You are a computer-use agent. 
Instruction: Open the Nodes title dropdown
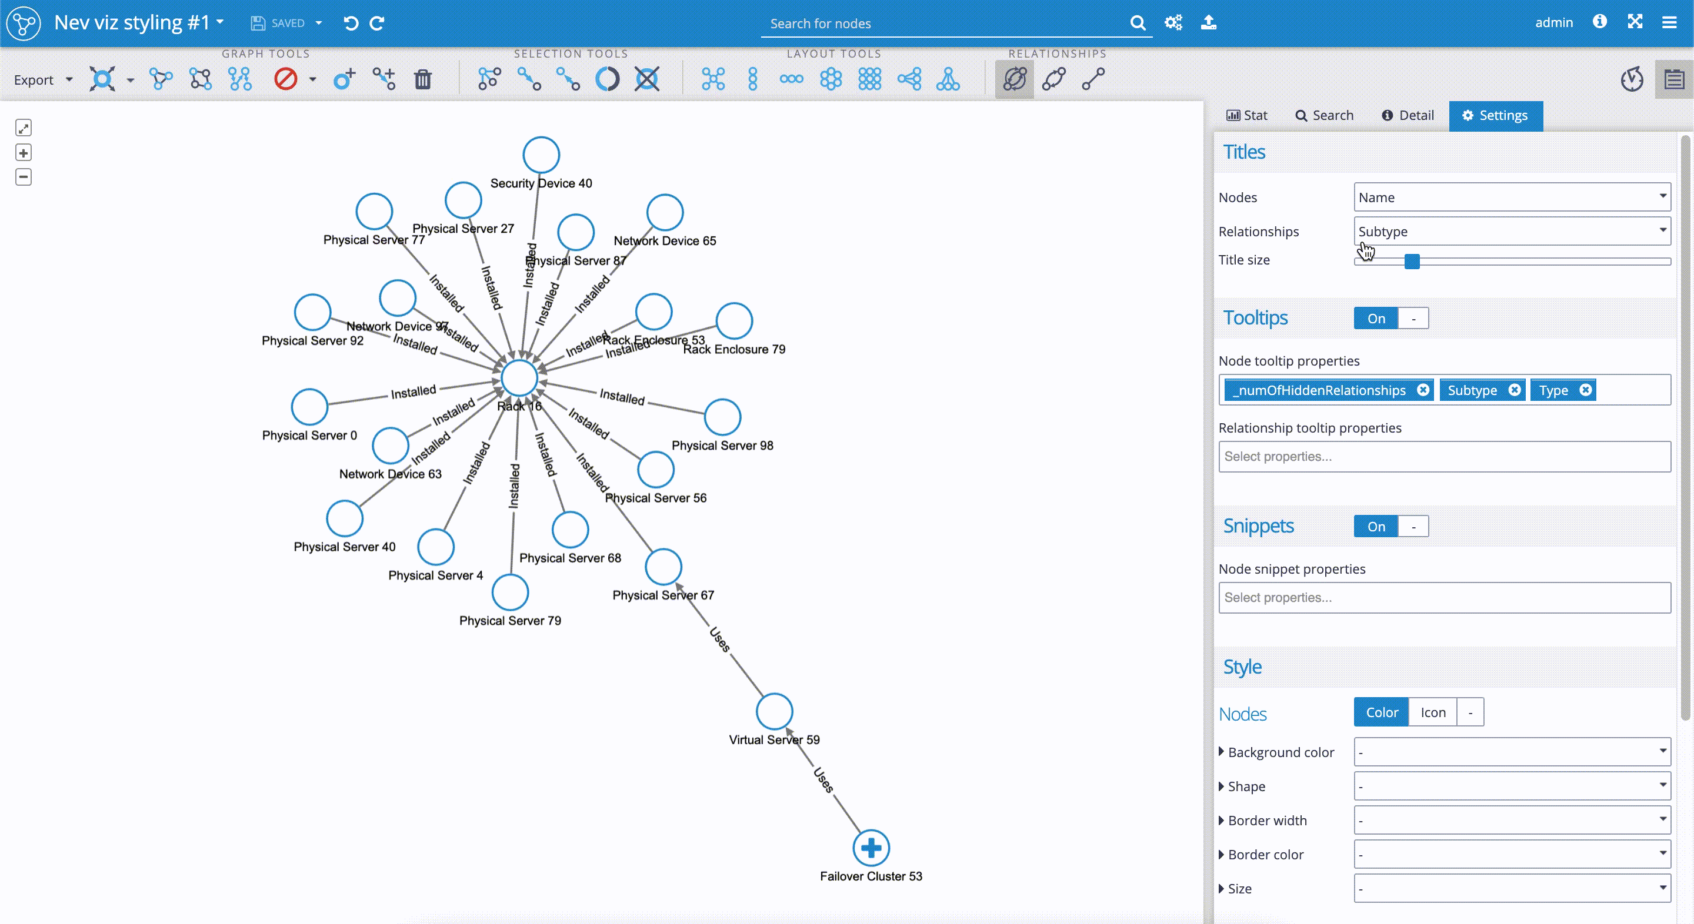tap(1513, 196)
